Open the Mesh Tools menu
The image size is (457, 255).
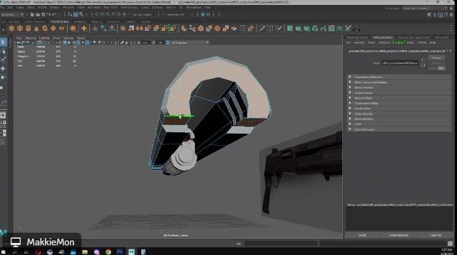click(x=110, y=7)
